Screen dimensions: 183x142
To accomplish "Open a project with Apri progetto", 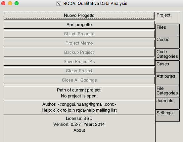I will [x=79, y=25].
